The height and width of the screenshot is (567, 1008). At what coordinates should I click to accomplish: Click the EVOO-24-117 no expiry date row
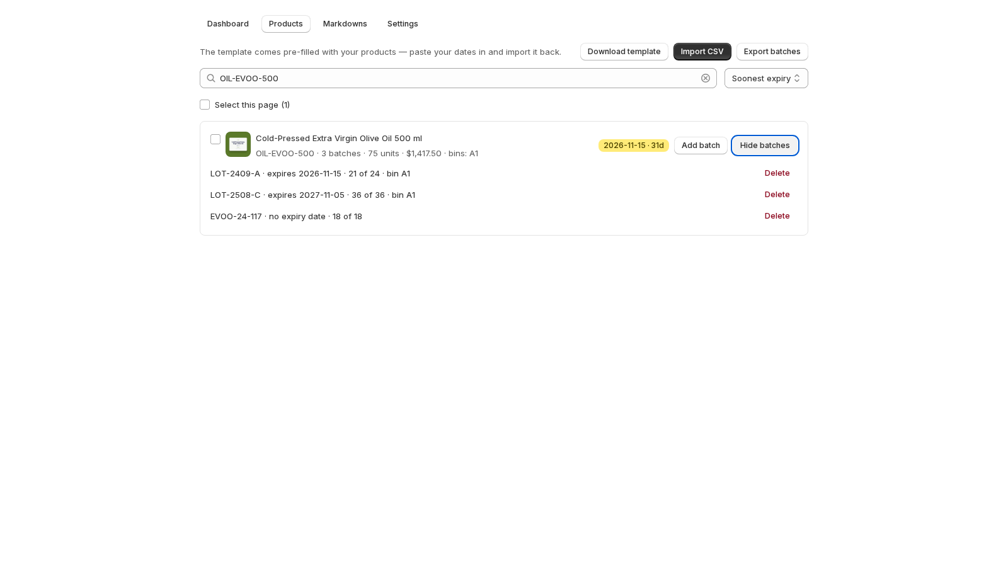pos(286,216)
